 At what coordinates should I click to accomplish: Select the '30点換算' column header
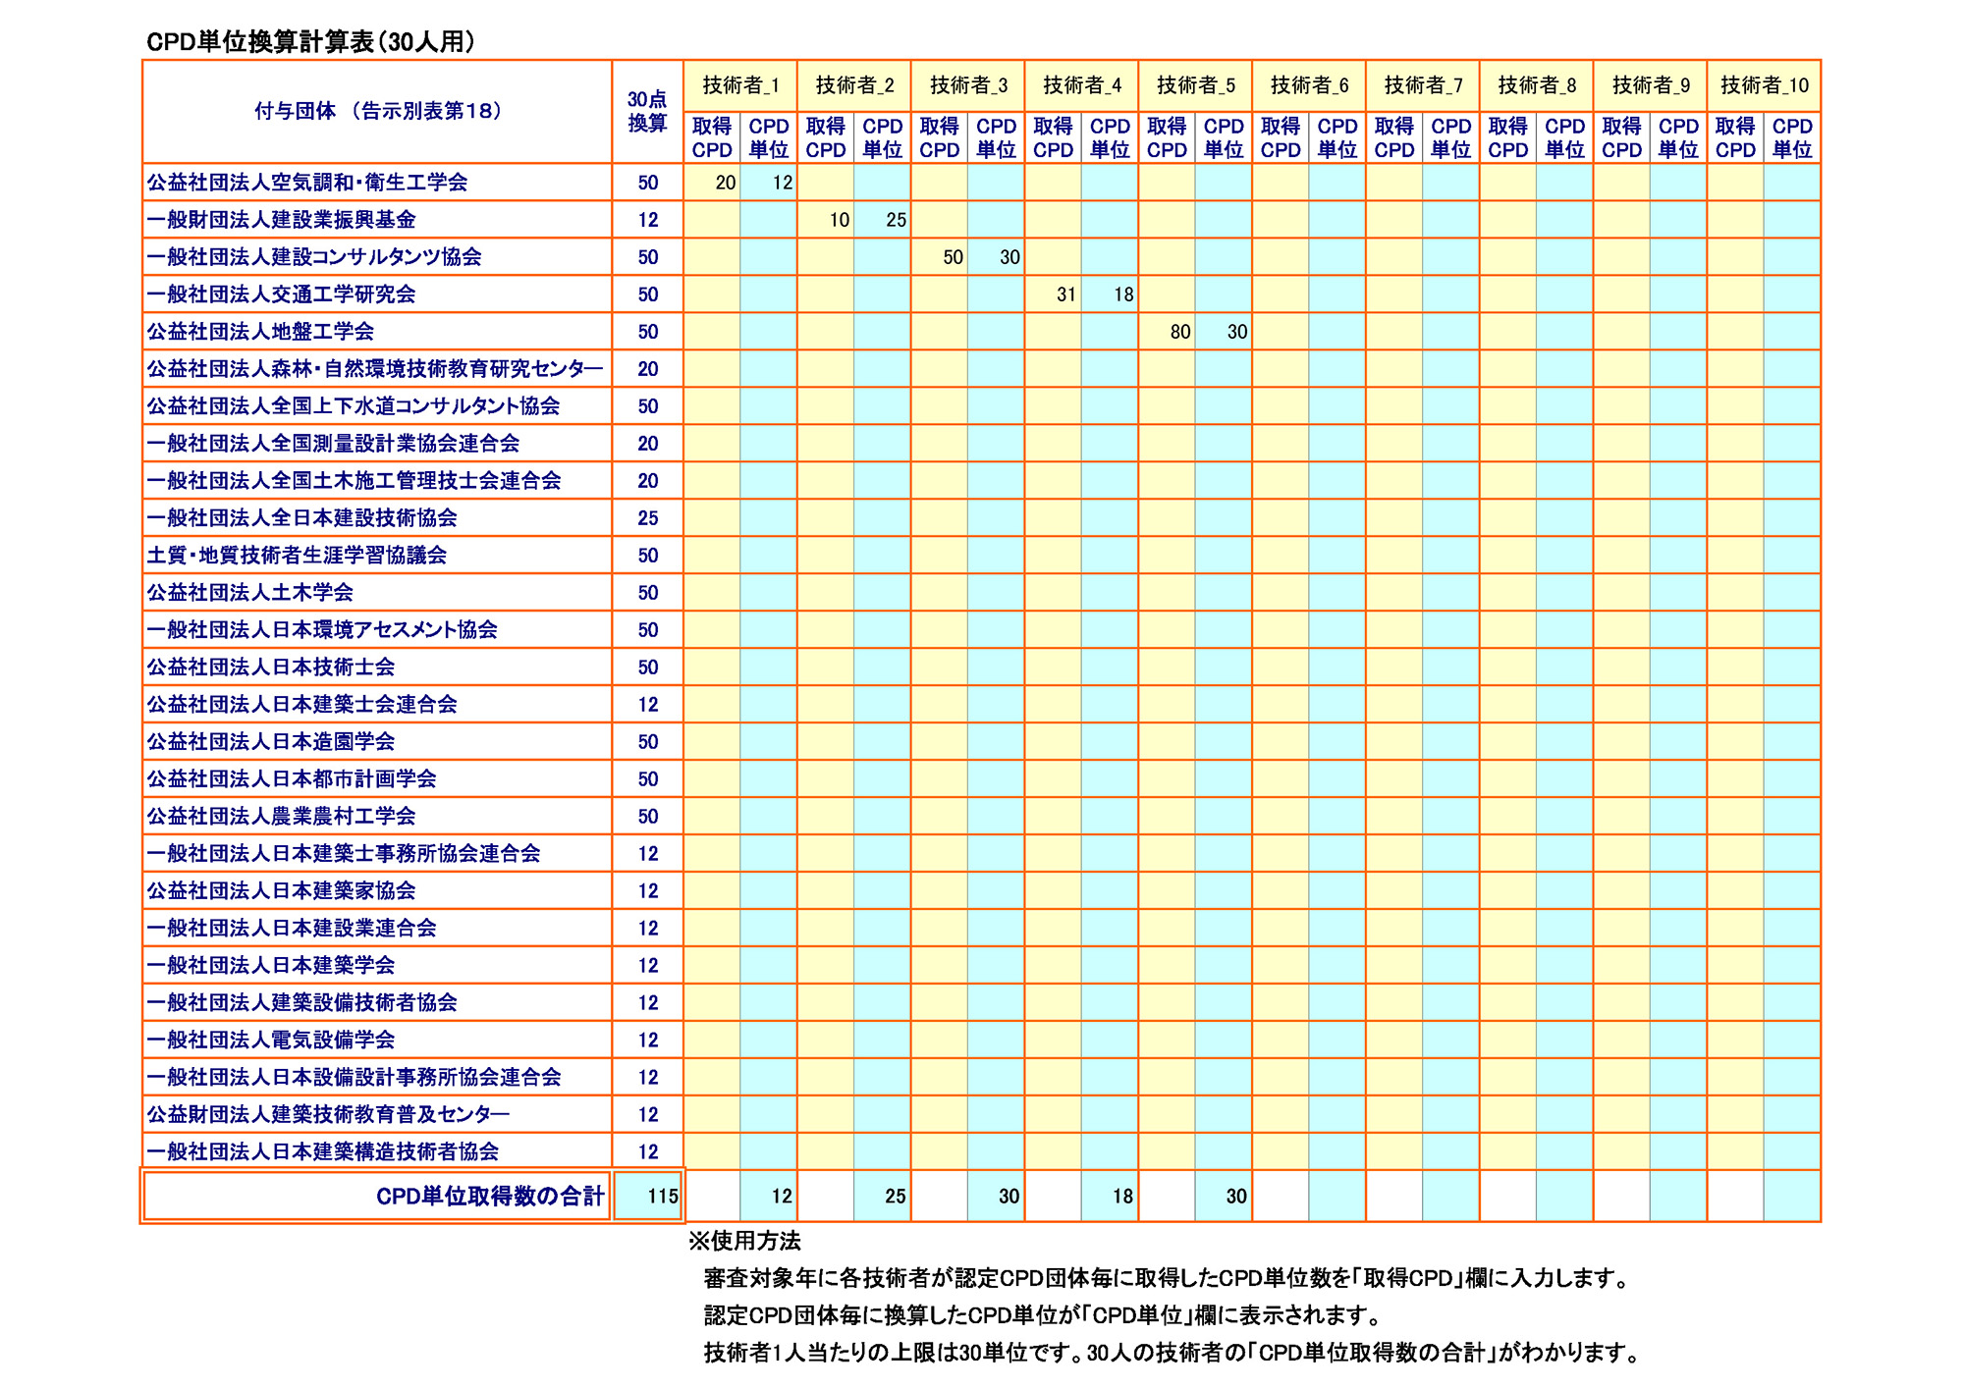point(647,112)
